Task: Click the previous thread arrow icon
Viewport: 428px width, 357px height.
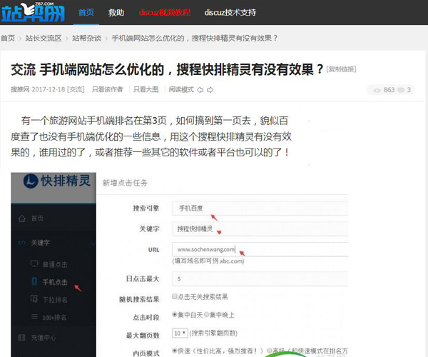Action: [x=200, y=90]
